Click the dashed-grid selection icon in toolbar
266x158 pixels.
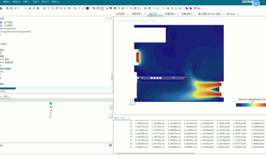pos(102,8)
